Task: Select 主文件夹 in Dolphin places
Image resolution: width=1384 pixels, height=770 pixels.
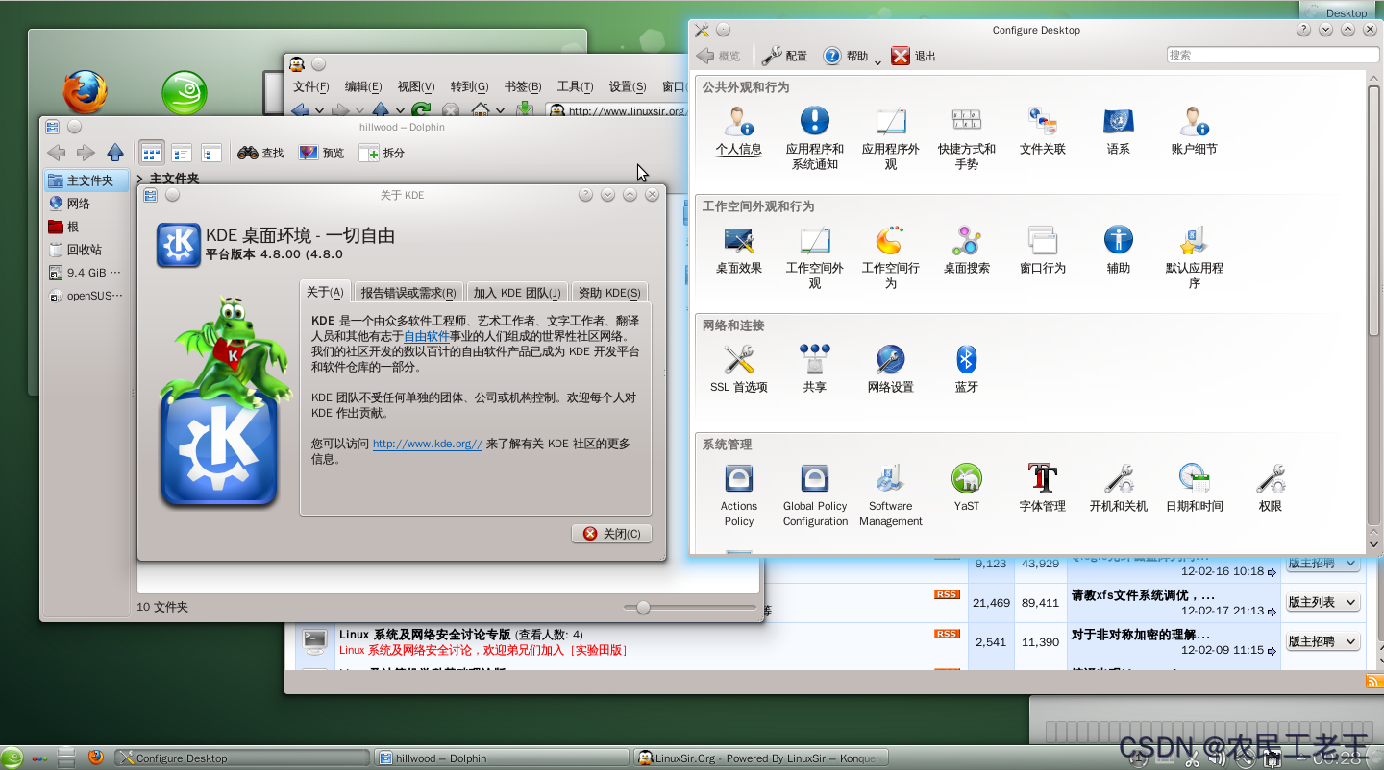Action: (x=86, y=180)
